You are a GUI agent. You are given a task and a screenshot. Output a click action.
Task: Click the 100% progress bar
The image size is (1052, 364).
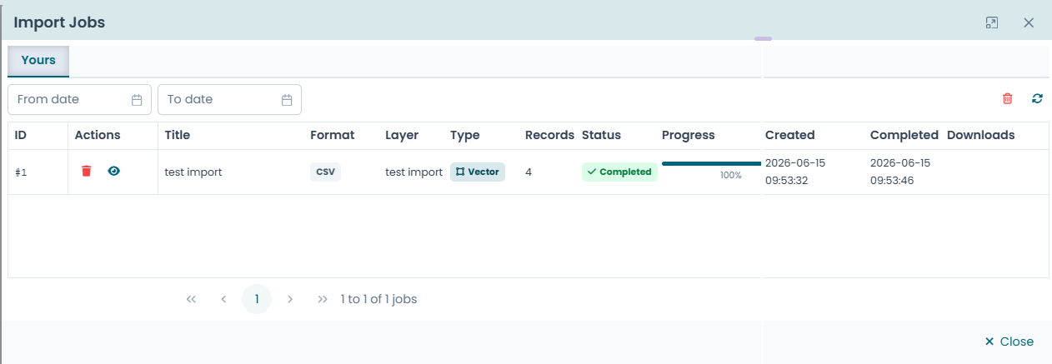point(711,163)
